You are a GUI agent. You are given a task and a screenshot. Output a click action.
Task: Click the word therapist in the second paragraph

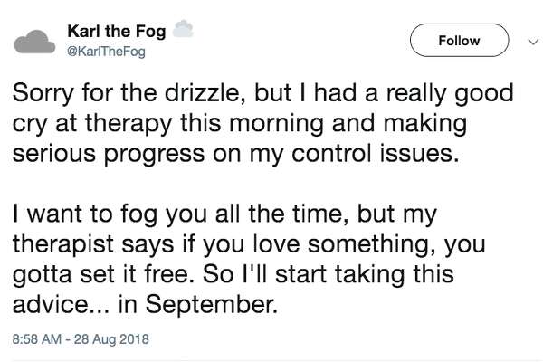(x=63, y=244)
